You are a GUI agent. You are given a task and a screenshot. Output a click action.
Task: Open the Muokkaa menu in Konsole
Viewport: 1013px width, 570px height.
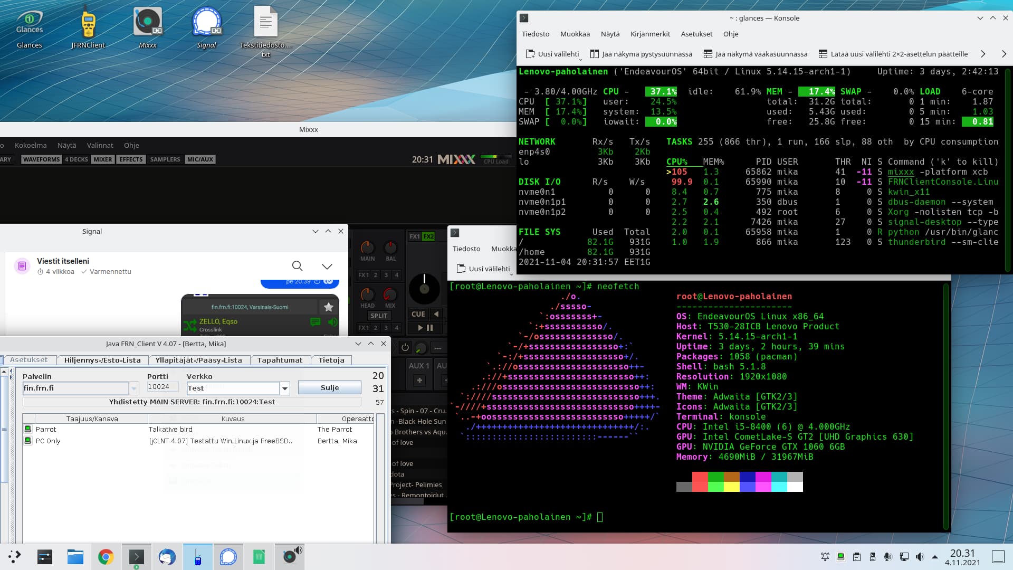[575, 34]
